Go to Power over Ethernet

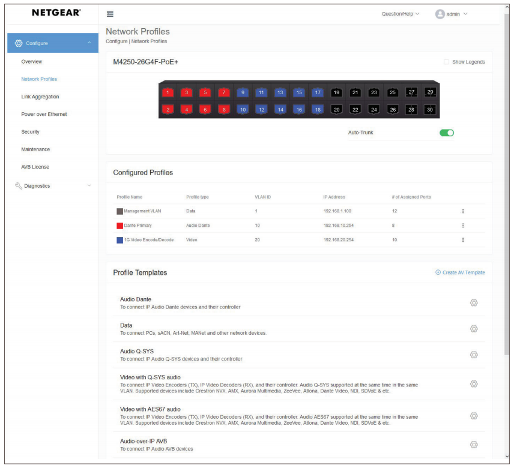pos(44,114)
